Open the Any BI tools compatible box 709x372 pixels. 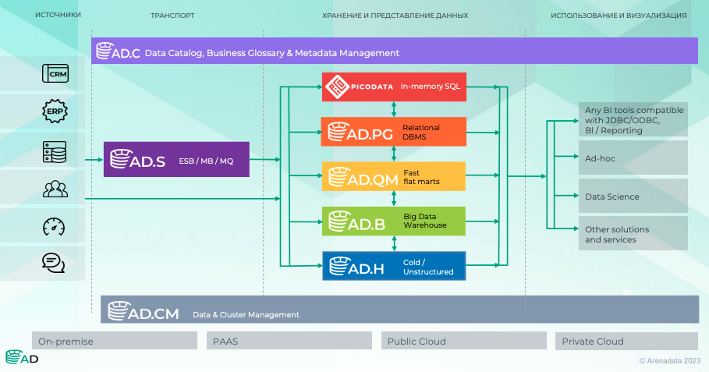pyautogui.click(x=633, y=120)
